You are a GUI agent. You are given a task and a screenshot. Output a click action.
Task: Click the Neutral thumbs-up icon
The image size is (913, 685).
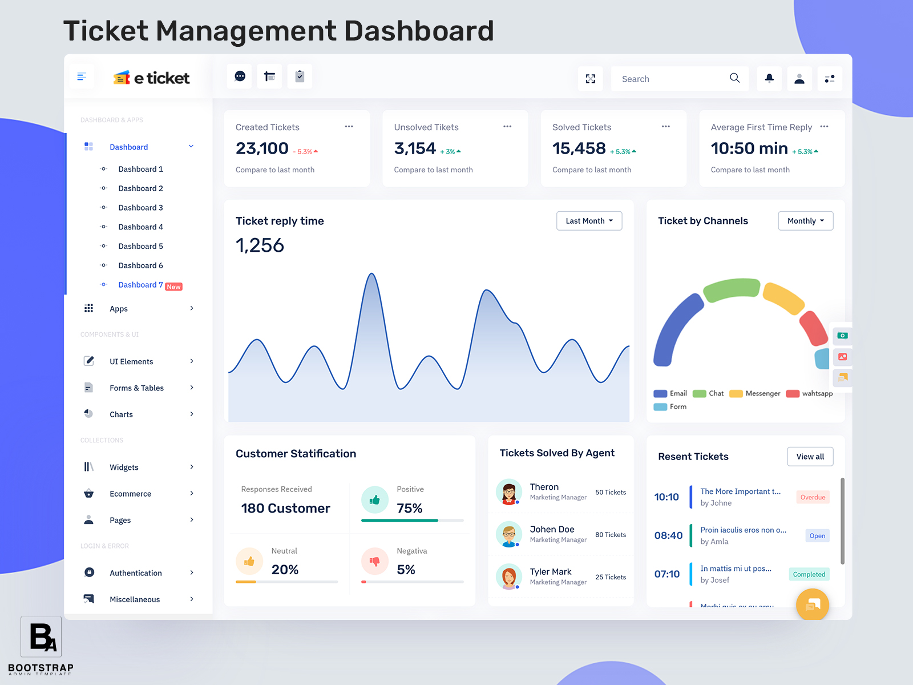point(249,562)
